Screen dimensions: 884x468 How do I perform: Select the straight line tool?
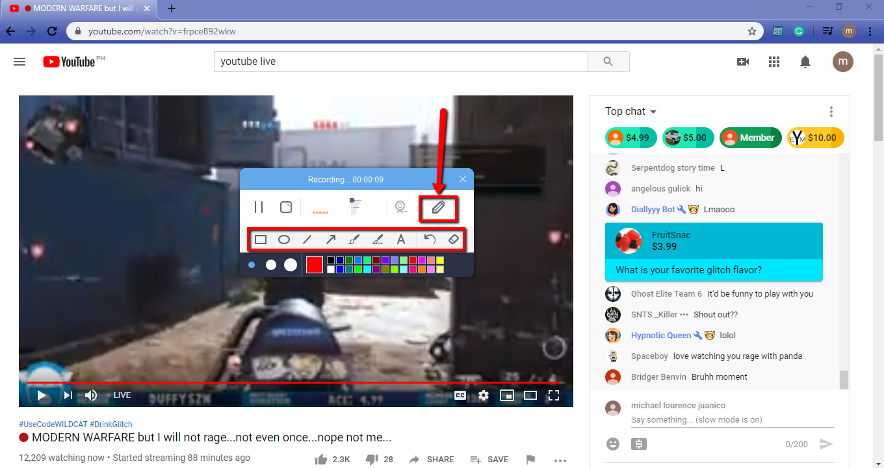tap(307, 240)
